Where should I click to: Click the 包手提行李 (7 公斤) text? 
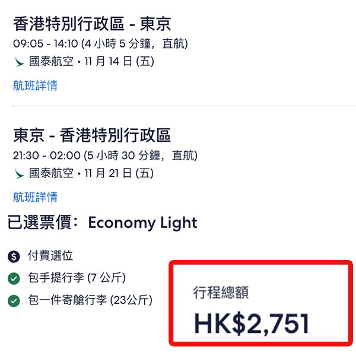click(77, 278)
